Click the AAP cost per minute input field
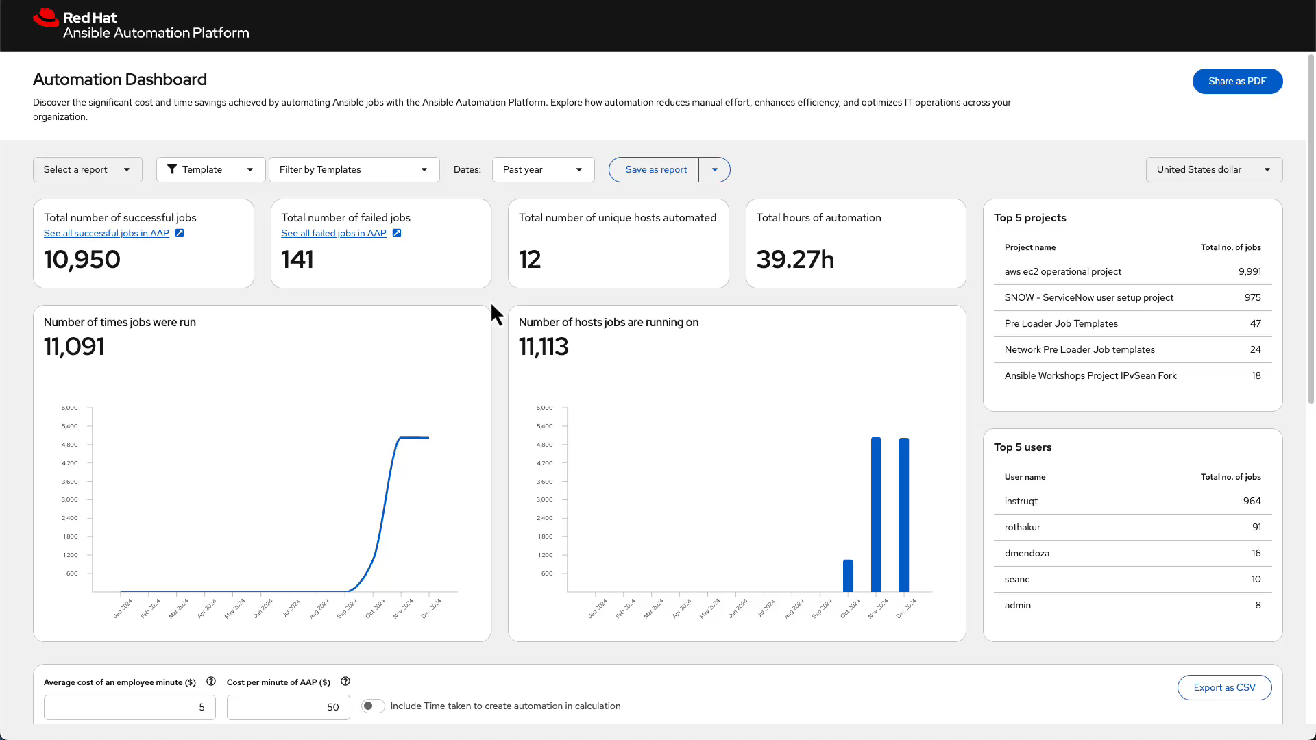Viewport: 1316px width, 740px height. point(288,707)
